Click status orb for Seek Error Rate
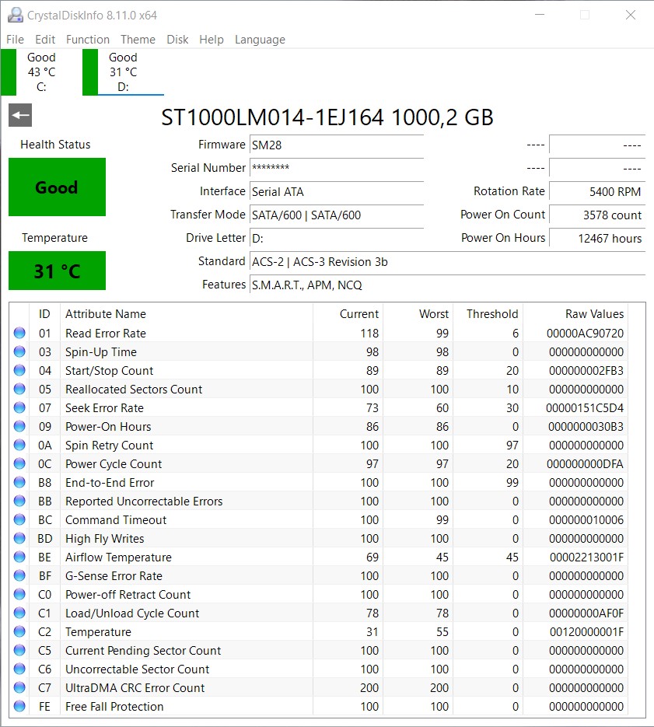 (19, 407)
